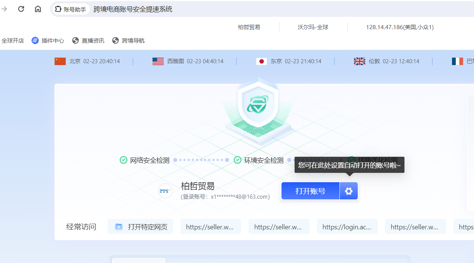474x263 pixels.
Task: Click the China flag for 北京
Action: point(60,61)
